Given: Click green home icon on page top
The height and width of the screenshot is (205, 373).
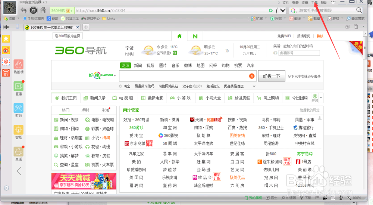Looking at the screenshot, I should (179, 36).
